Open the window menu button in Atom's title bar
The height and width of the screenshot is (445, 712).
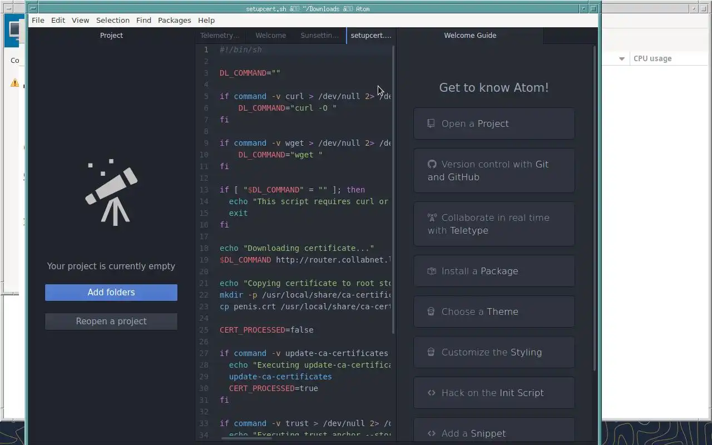[33, 8]
